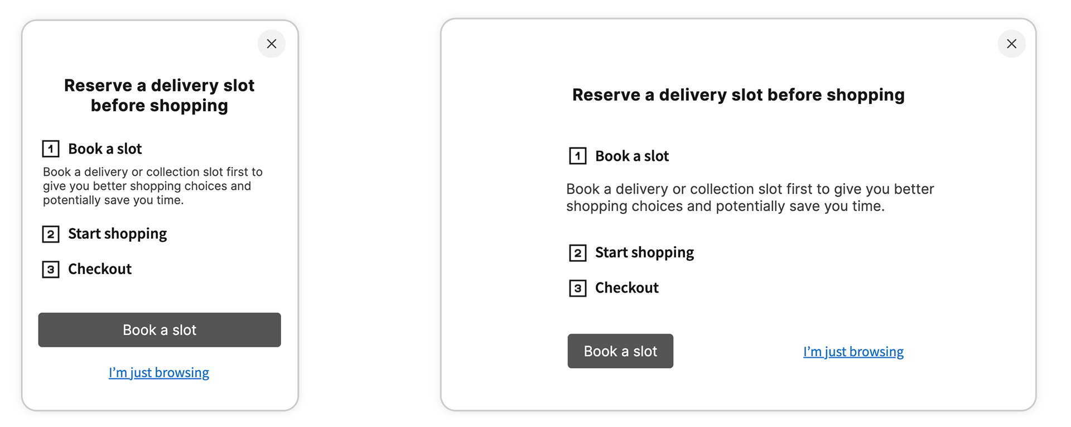Click step 1 number icon in narrow dialog
1071x427 pixels.
pos(51,149)
